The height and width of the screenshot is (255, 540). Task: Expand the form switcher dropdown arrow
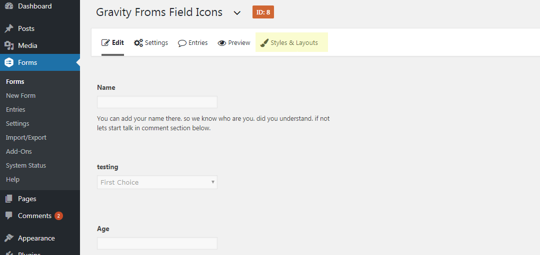[x=237, y=13]
